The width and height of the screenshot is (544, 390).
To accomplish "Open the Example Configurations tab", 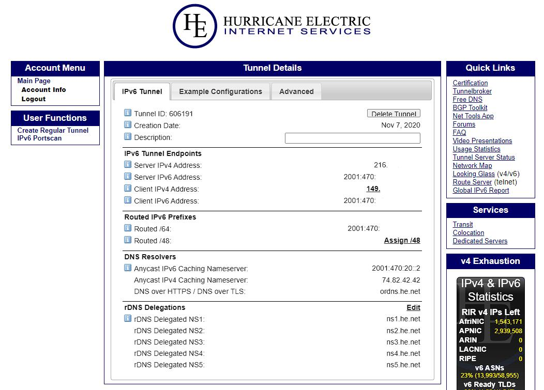I will click(x=220, y=91).
